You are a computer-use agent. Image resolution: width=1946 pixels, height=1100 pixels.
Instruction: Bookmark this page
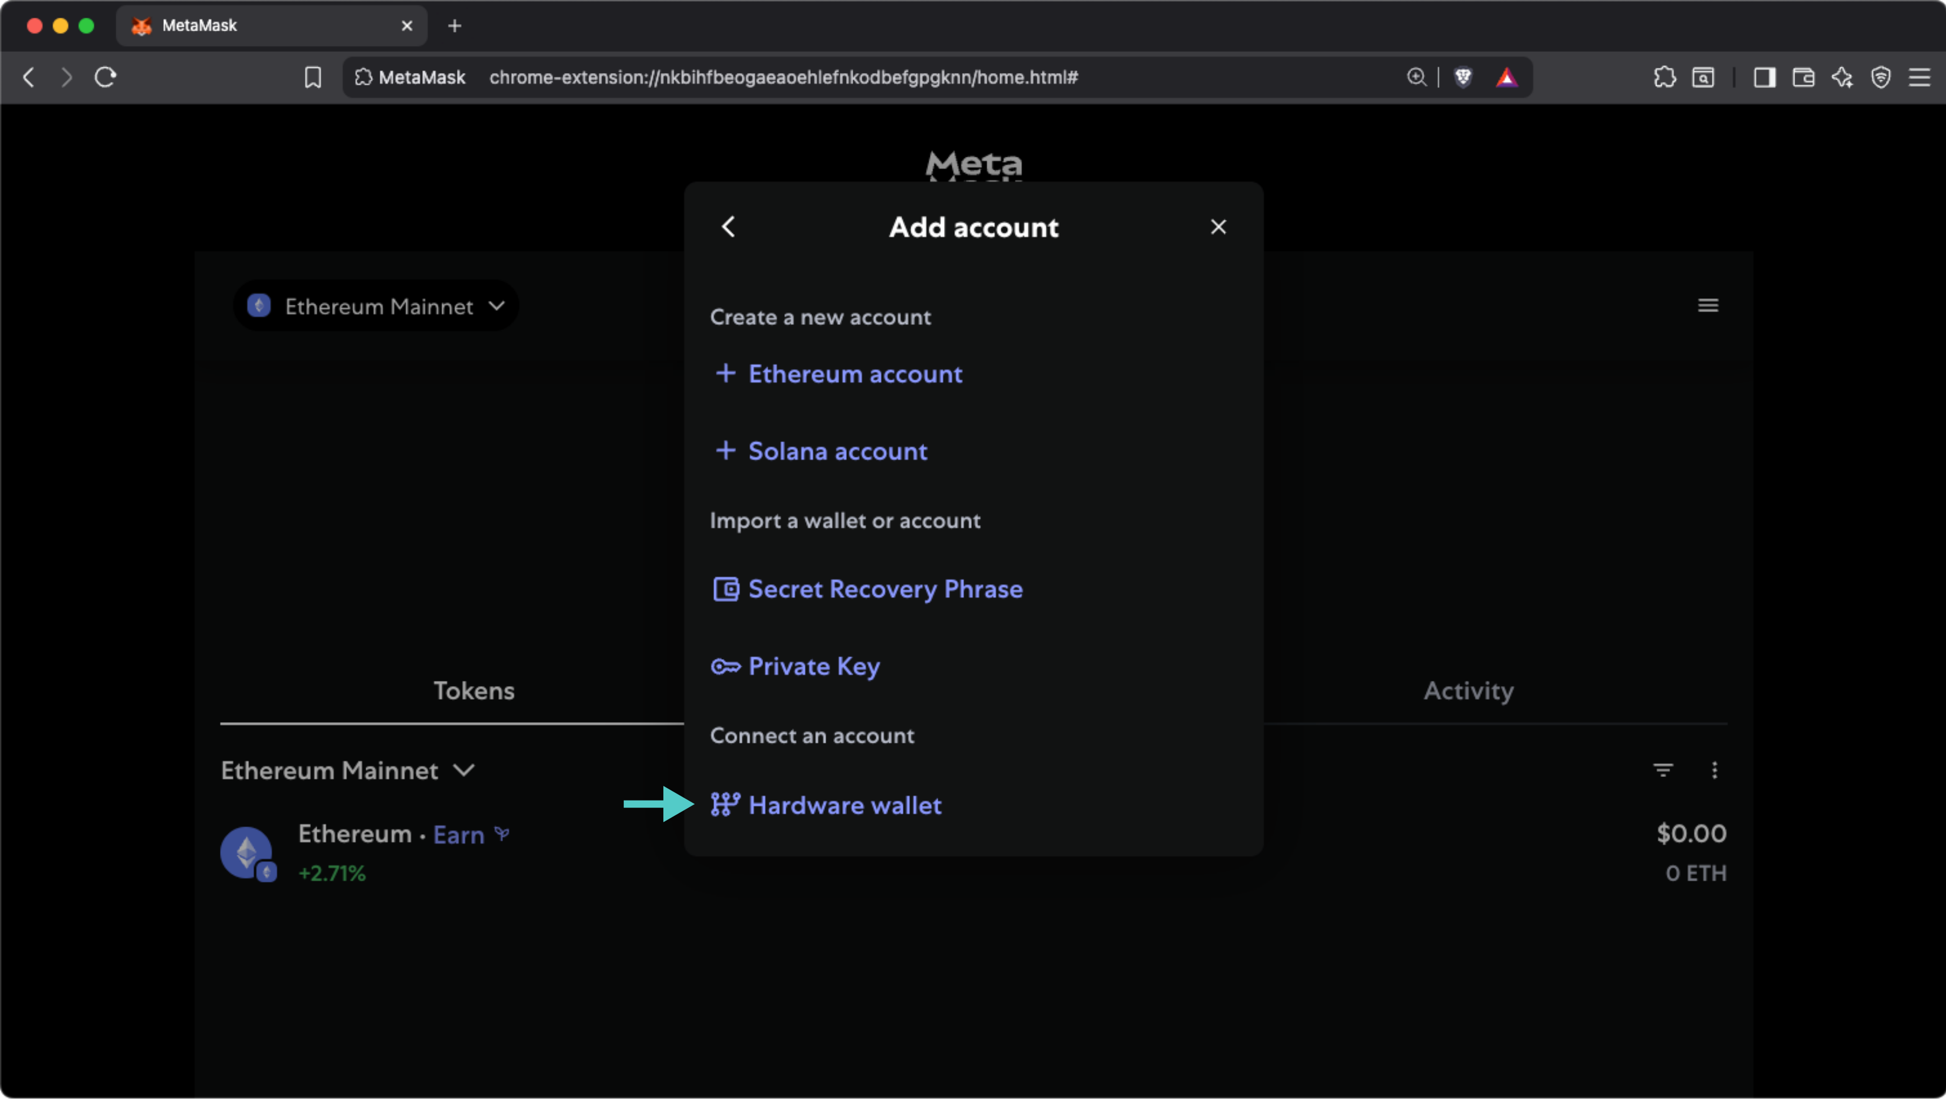tap(312, 77)
